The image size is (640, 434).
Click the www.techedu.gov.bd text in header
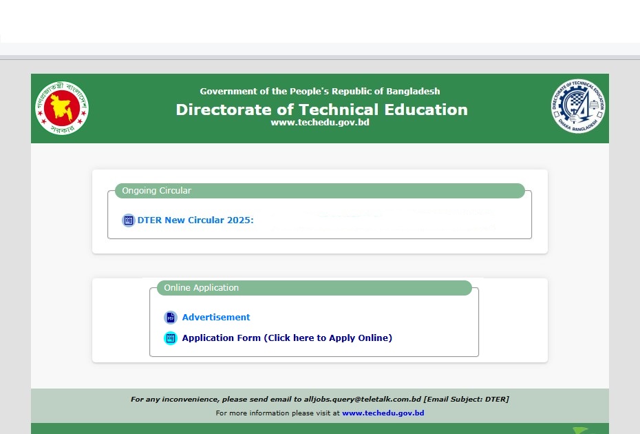tap(320, 123)
